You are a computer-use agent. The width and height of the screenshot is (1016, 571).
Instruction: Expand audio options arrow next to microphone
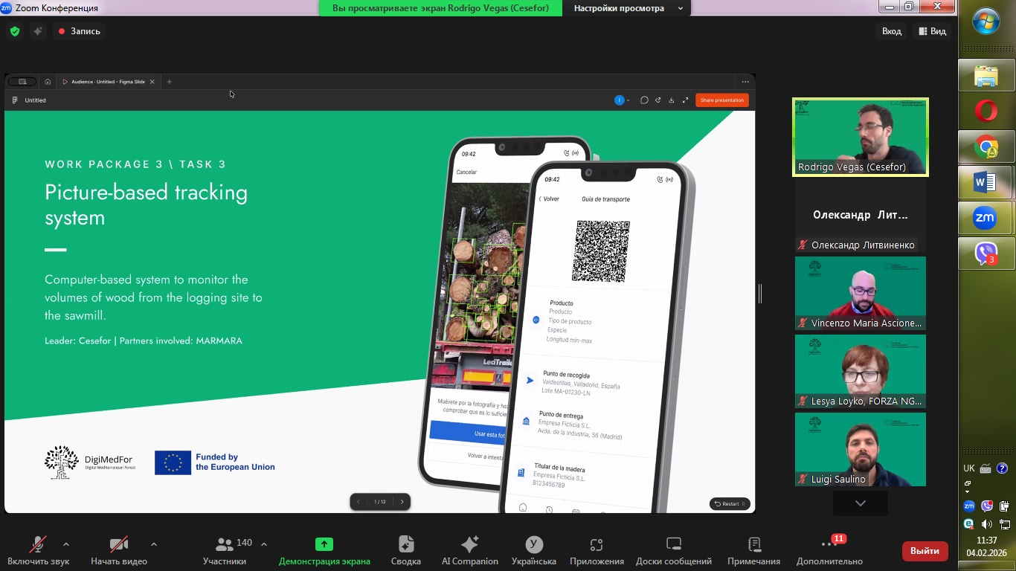click(66, 544)
